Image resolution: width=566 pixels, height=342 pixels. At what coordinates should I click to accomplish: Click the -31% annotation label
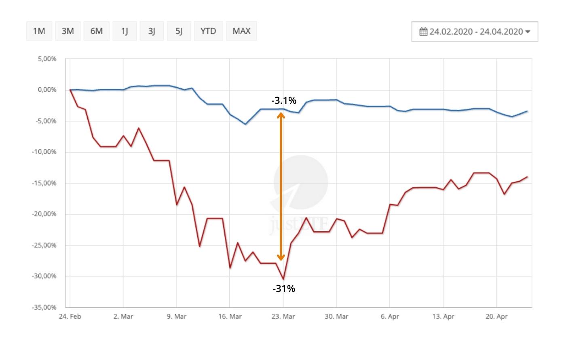[x=284, y=289]
